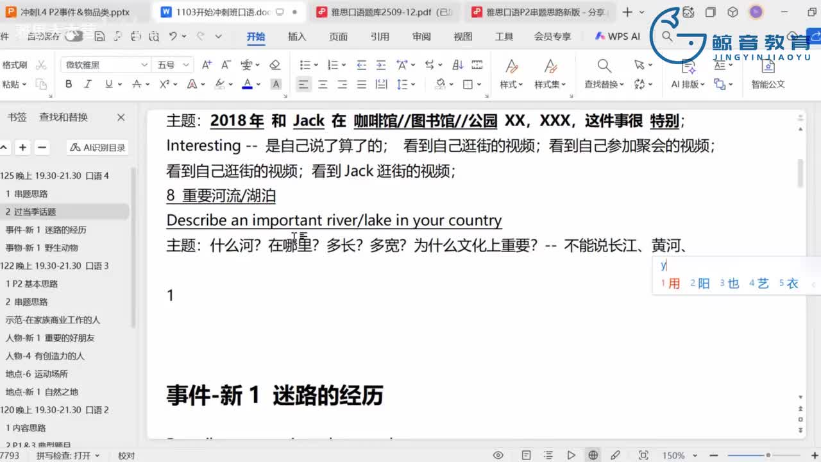Image resolution: width=821 pixels, height=462 pixels.
Task: Click WPS AI button
Action: pos(618,37)
